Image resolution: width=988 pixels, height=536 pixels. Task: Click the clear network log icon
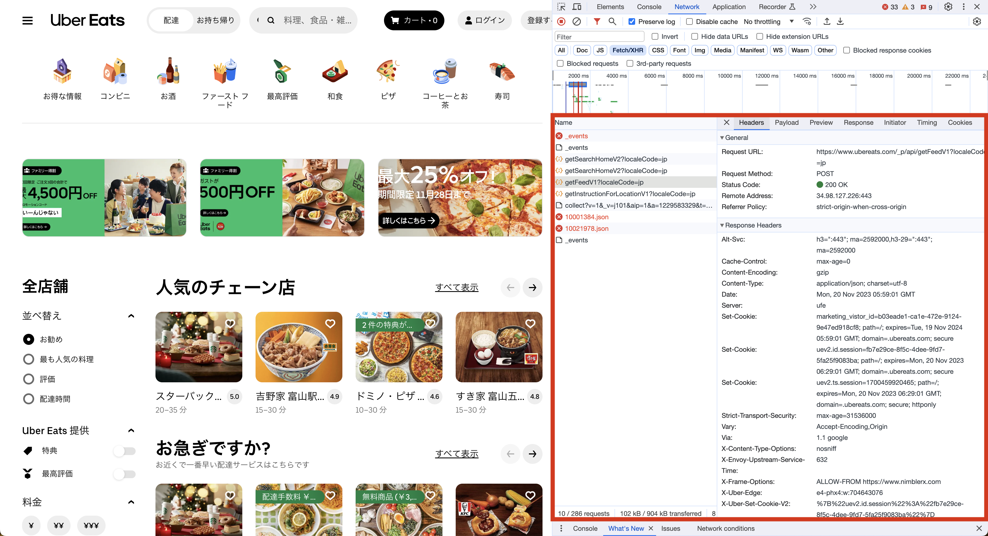pyautogui.click(x=576, y=21)
